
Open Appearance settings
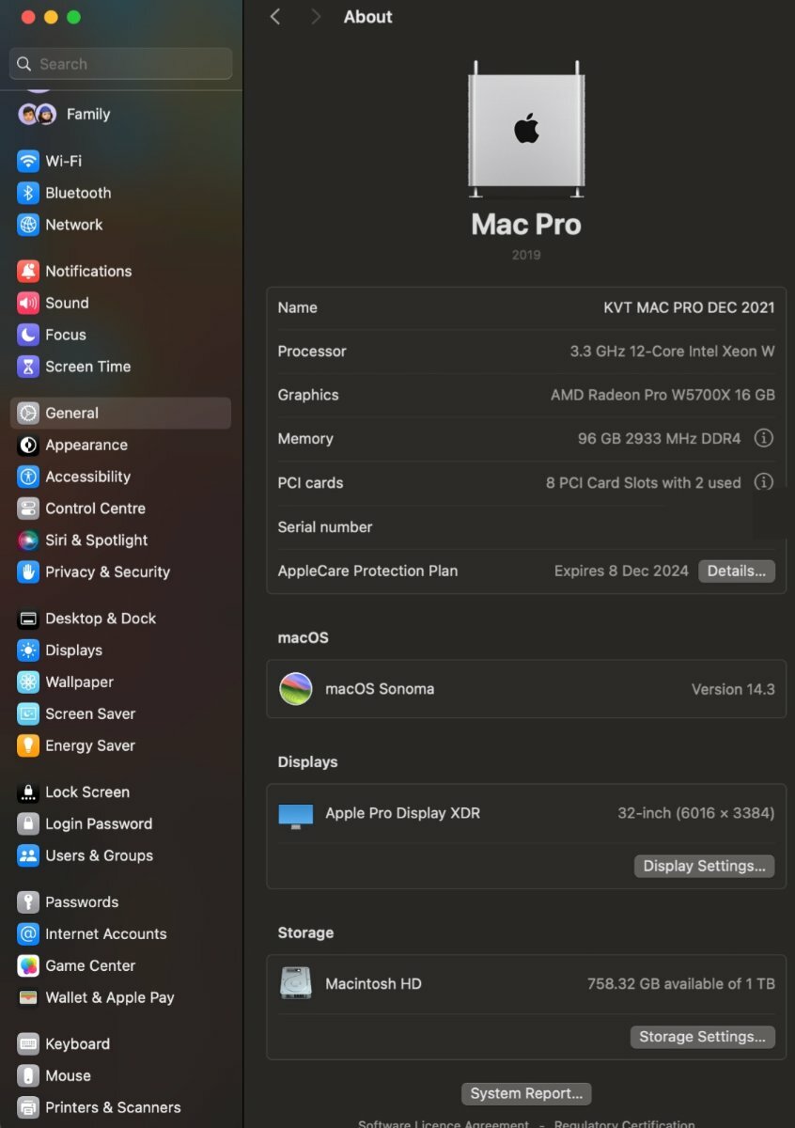pyautogui.click(x=120, y=445)
